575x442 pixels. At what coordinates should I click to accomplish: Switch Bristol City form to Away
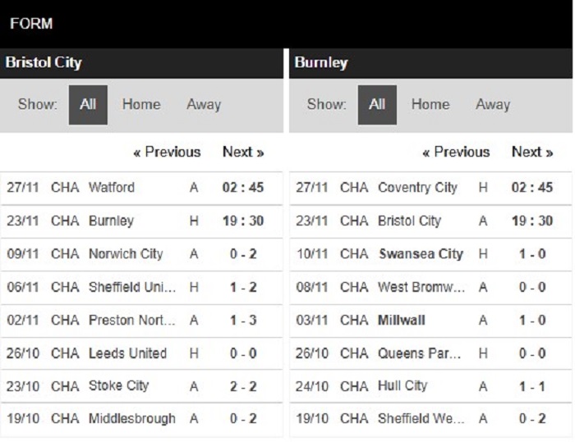pyautogui.click(x=204, y=105)
